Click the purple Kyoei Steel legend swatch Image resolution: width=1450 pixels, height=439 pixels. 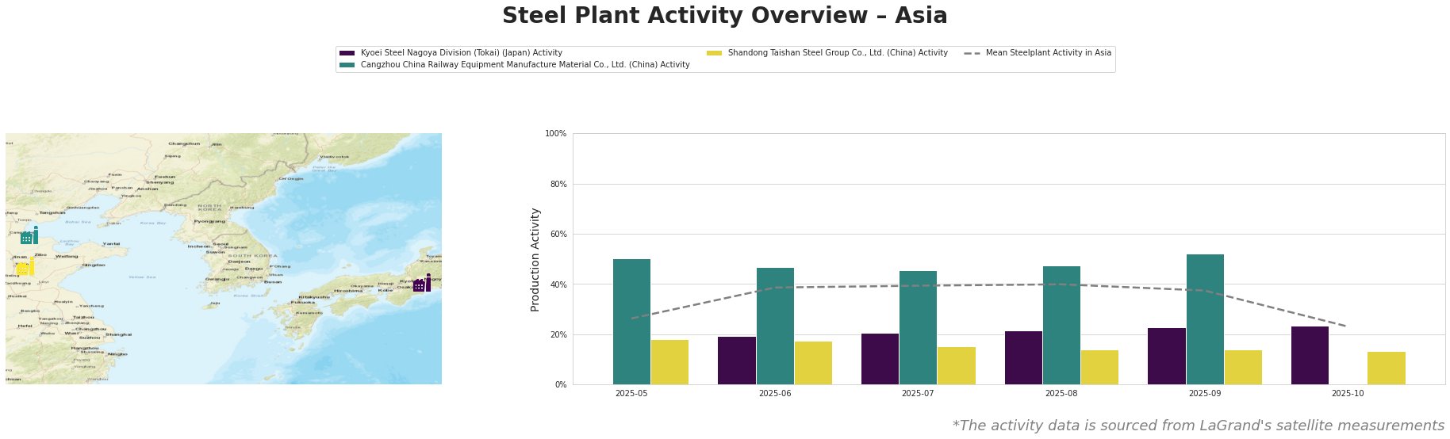pyautogui.click(x=347, y=53)
